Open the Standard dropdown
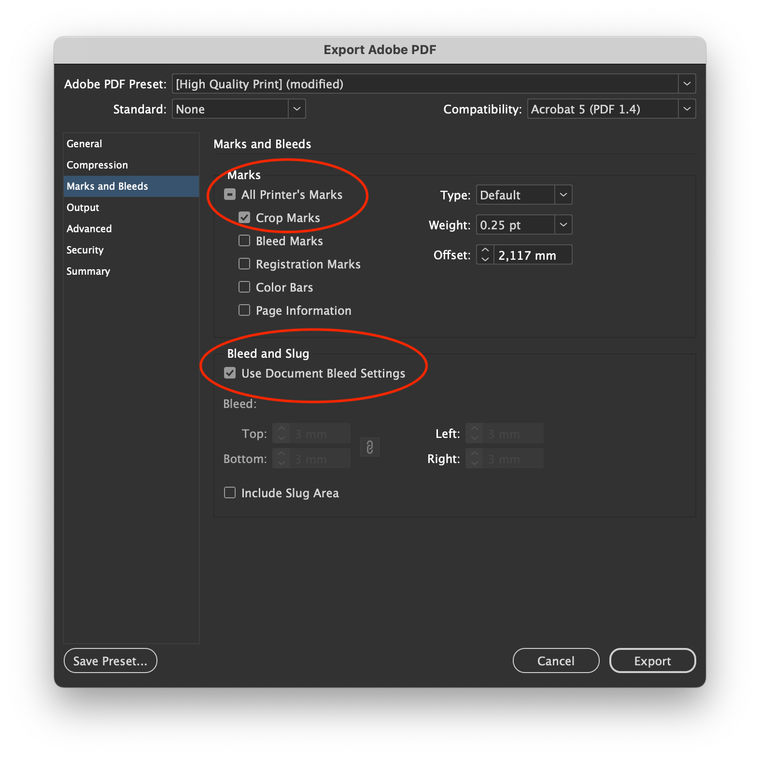The width and height of the screenshot is (760, 759). (x=239, y=109)
